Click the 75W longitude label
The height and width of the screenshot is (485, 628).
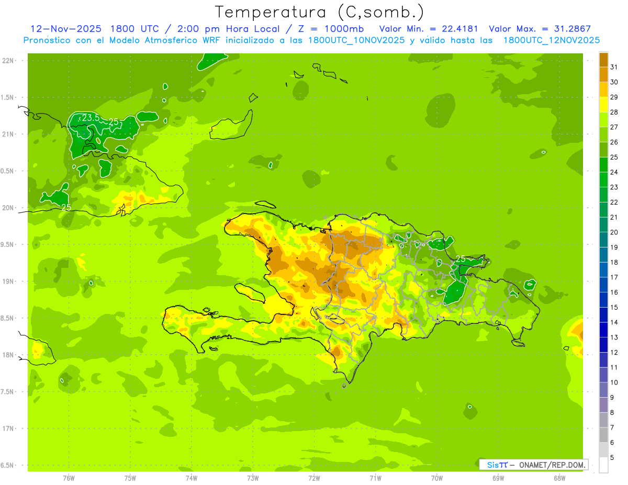[x=130, y=478]
